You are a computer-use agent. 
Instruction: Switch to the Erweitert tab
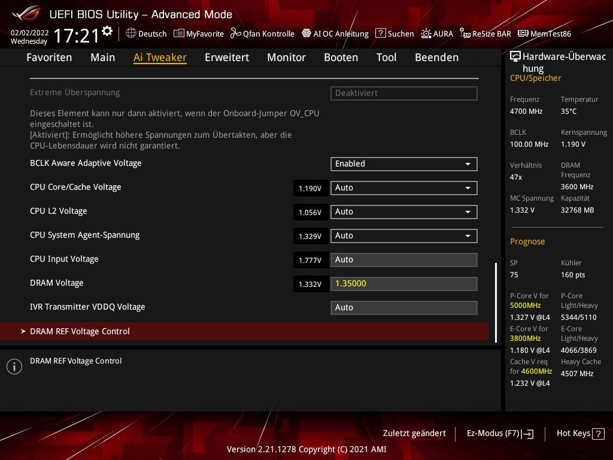click(227, 57)
